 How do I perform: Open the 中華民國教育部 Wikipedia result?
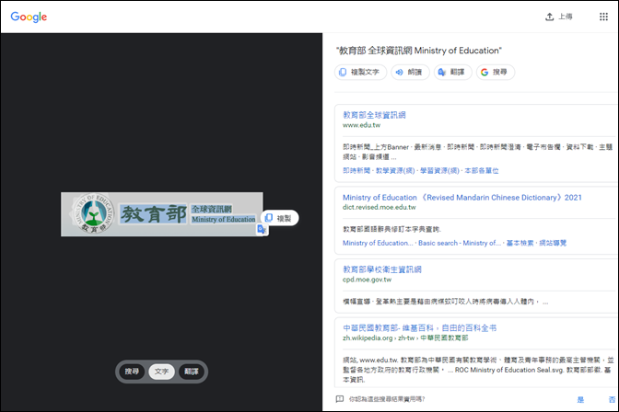tap(419, 327)
